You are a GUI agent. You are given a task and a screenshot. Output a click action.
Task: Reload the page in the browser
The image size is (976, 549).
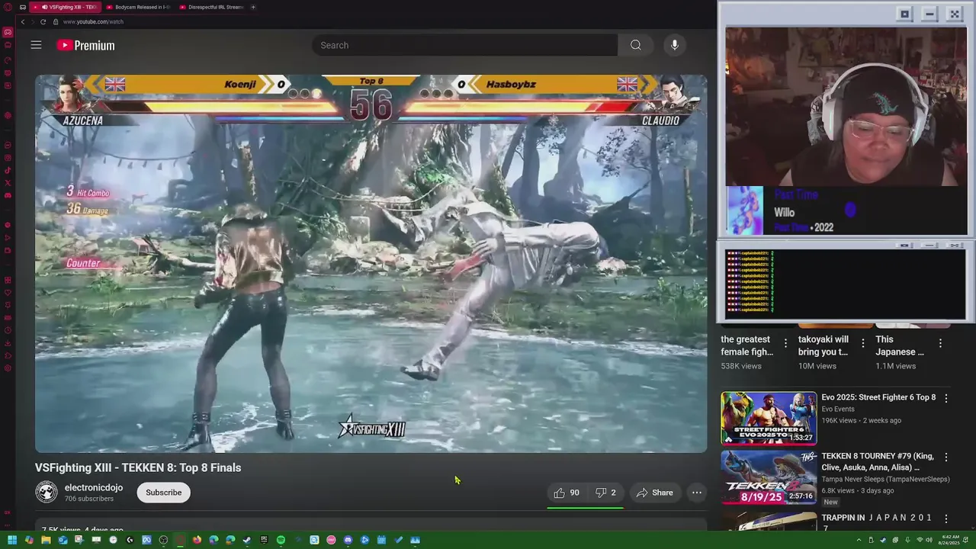pyautogui.click(x=43, y=21)
